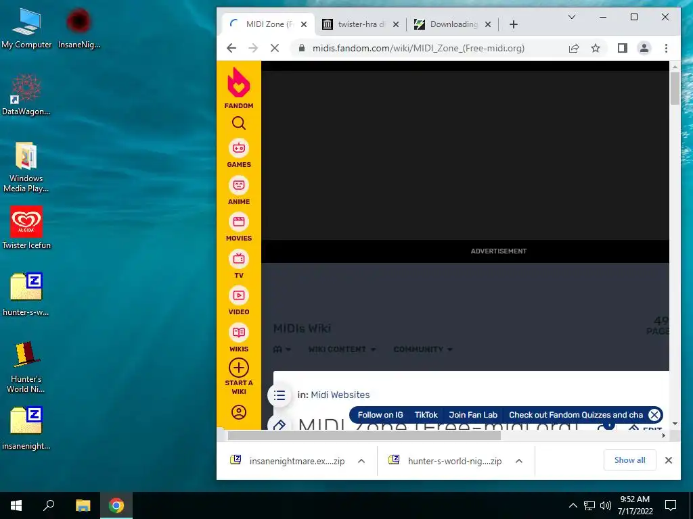Select My Computer desktop icon

click(x=26, y=28)
